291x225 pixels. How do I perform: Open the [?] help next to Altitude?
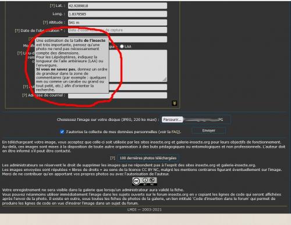coord(45,23)
